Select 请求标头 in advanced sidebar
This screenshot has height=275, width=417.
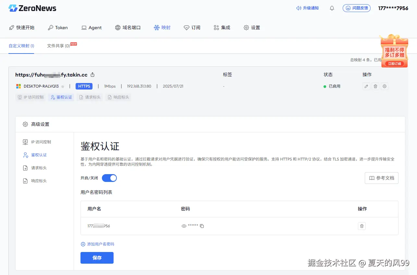35,168
